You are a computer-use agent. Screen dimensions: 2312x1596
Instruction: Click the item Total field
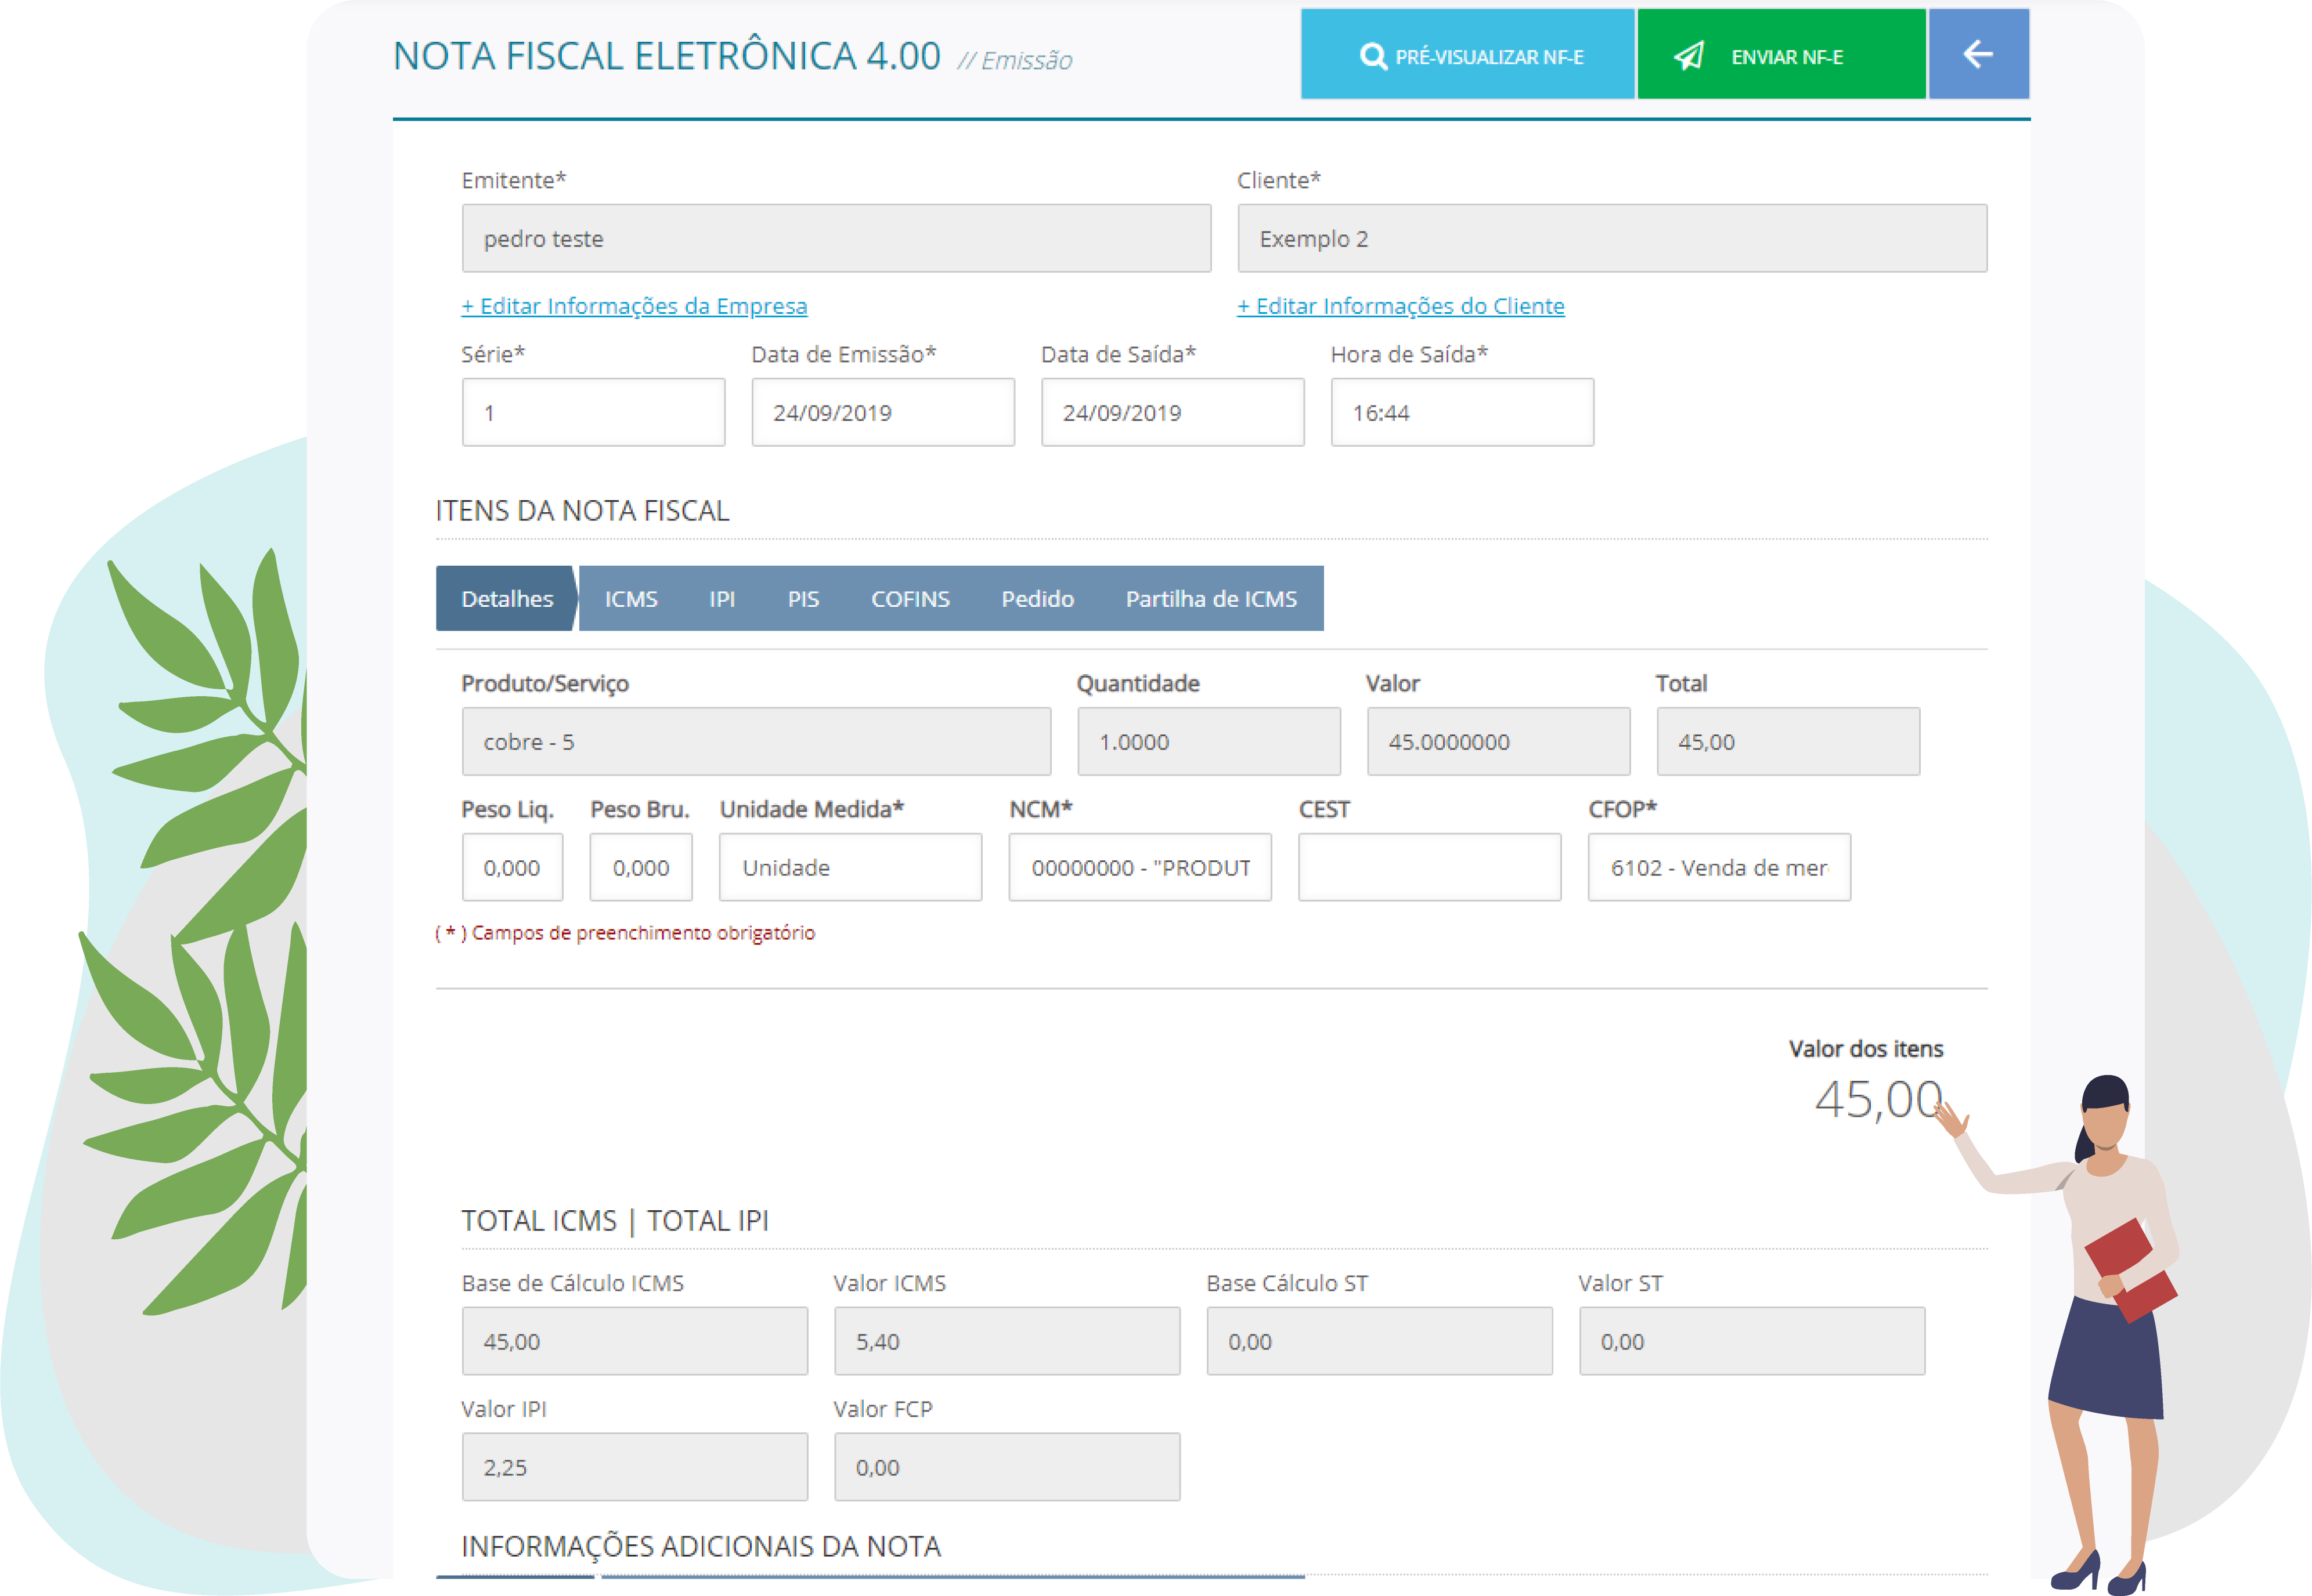coord(1788,741)
